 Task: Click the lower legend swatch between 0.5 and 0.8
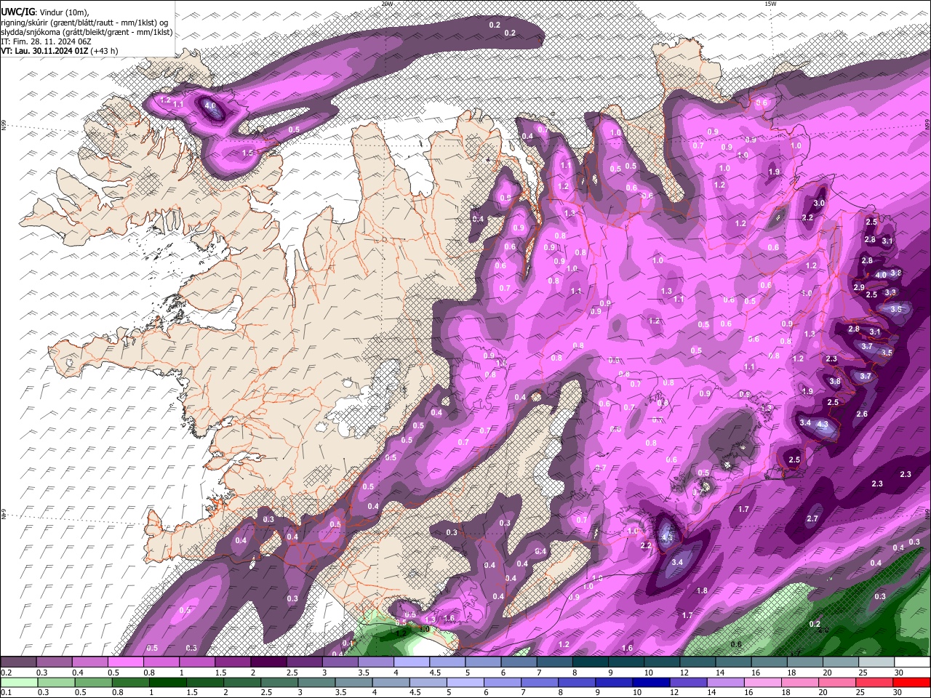(92, 683)
